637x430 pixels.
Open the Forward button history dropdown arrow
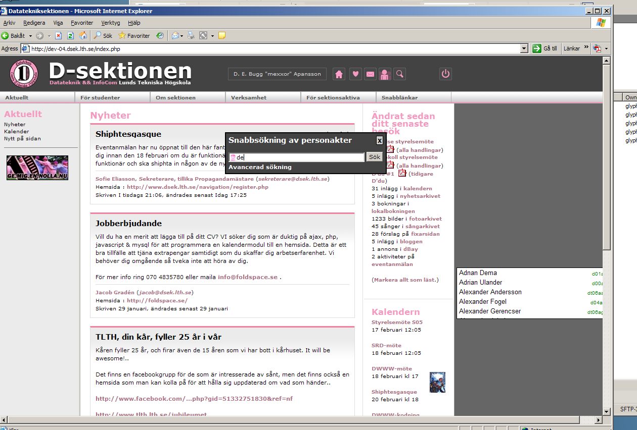pos(48,36)
